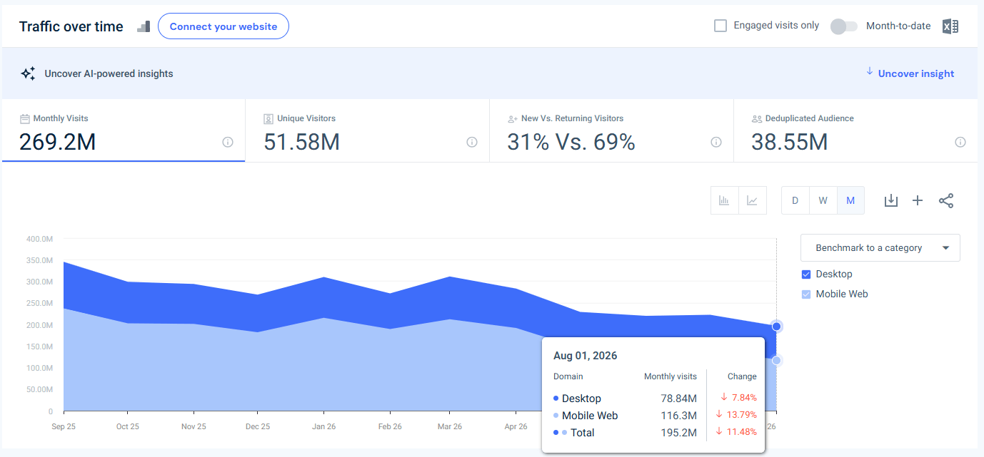Enable Engaged visits only checkbox
Screen dimensions: 984x457
721,26
